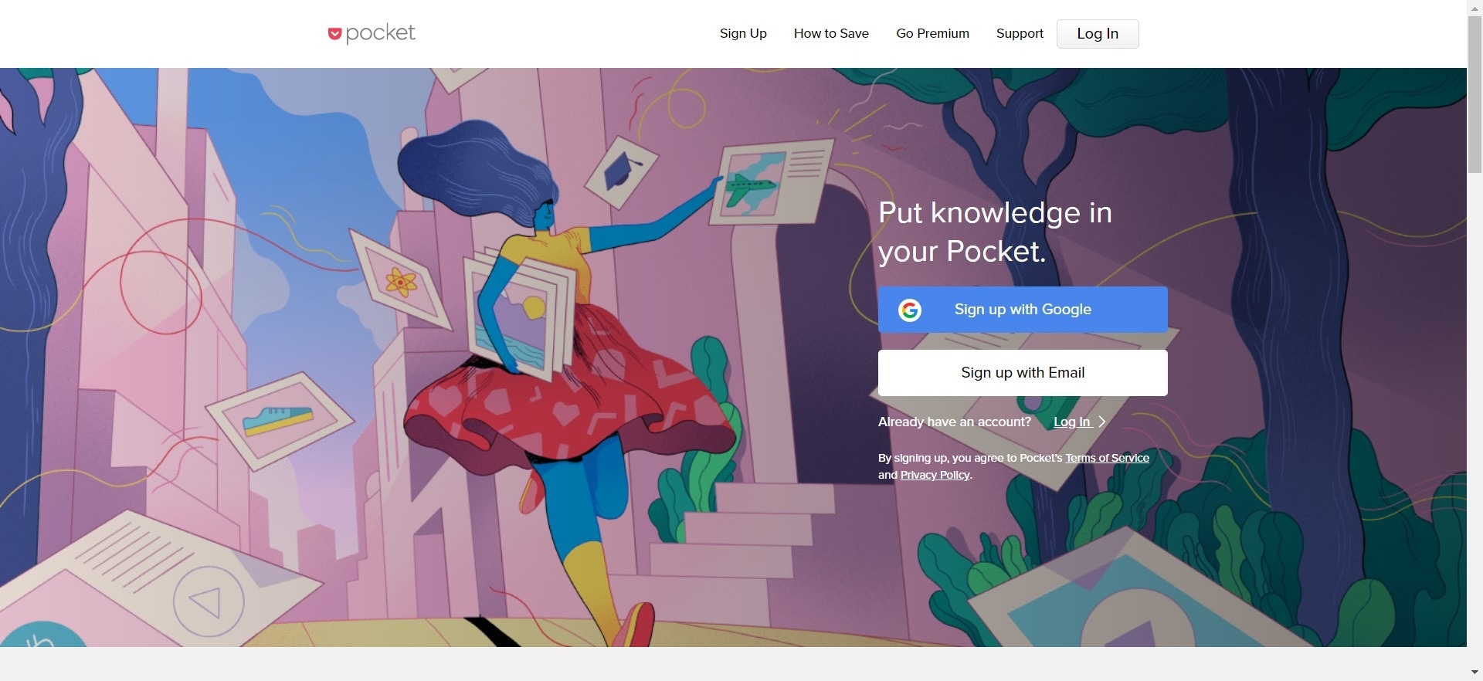Sign up with Google button
The width and height of the screenshot is (1483, 681).
(x=1023, y=310)
